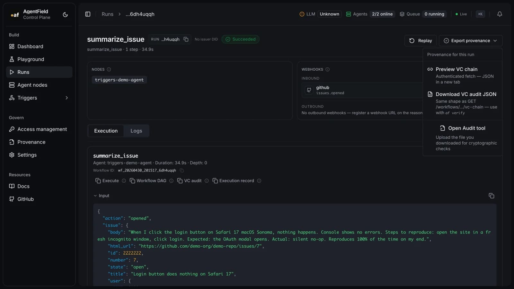Select Preview VC chain option

pos(463,75)
